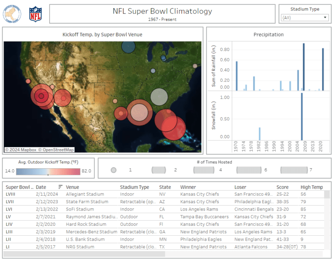Click the 34-28(OT) score cell
Screen dimensions: 334x261
(x=287, y=247)
